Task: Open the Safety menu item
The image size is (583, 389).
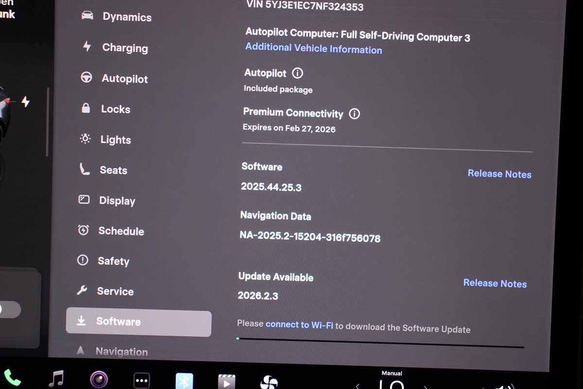Action: [x=113, y=261]
